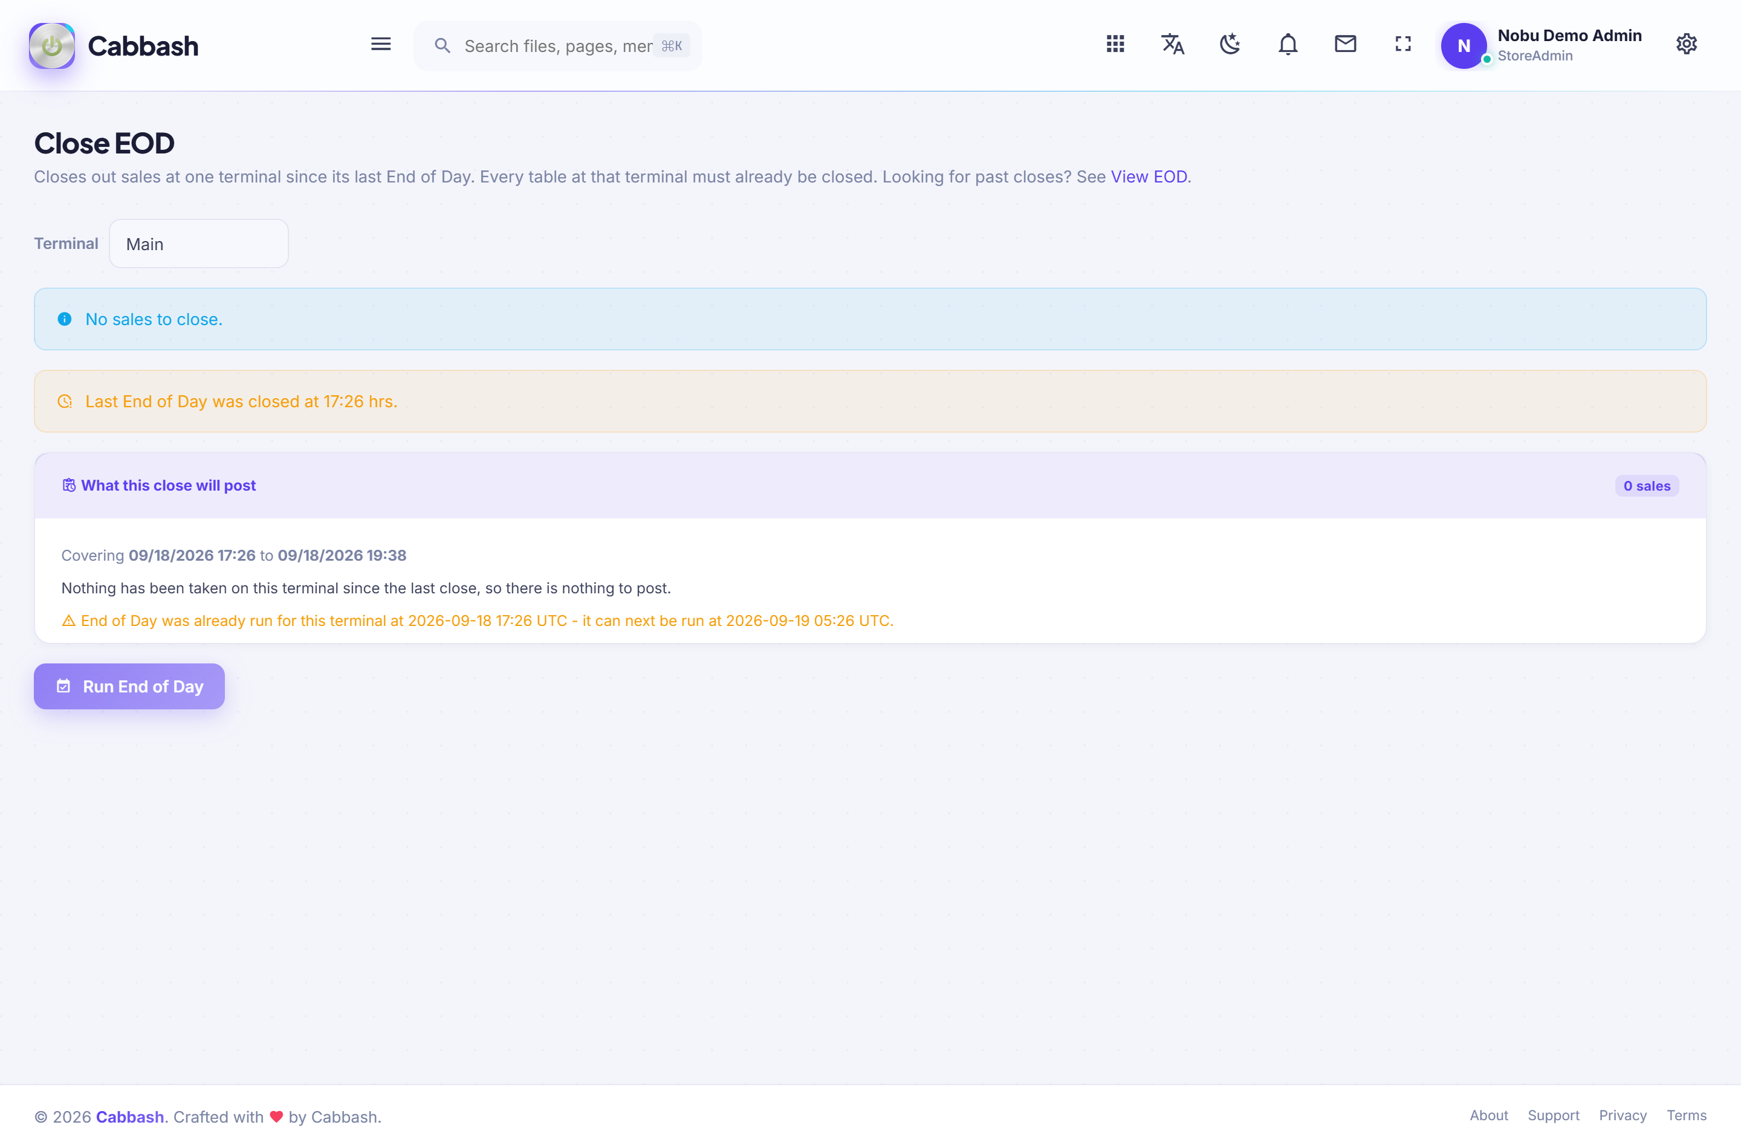1741x1148 pixels.
Task: Click the 'Close EOD' page title
Action: 104,143
